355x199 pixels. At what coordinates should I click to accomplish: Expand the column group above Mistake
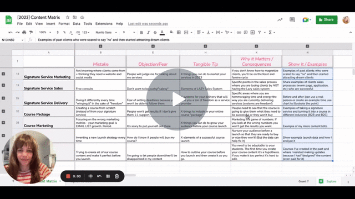click(x=100, y=46)
